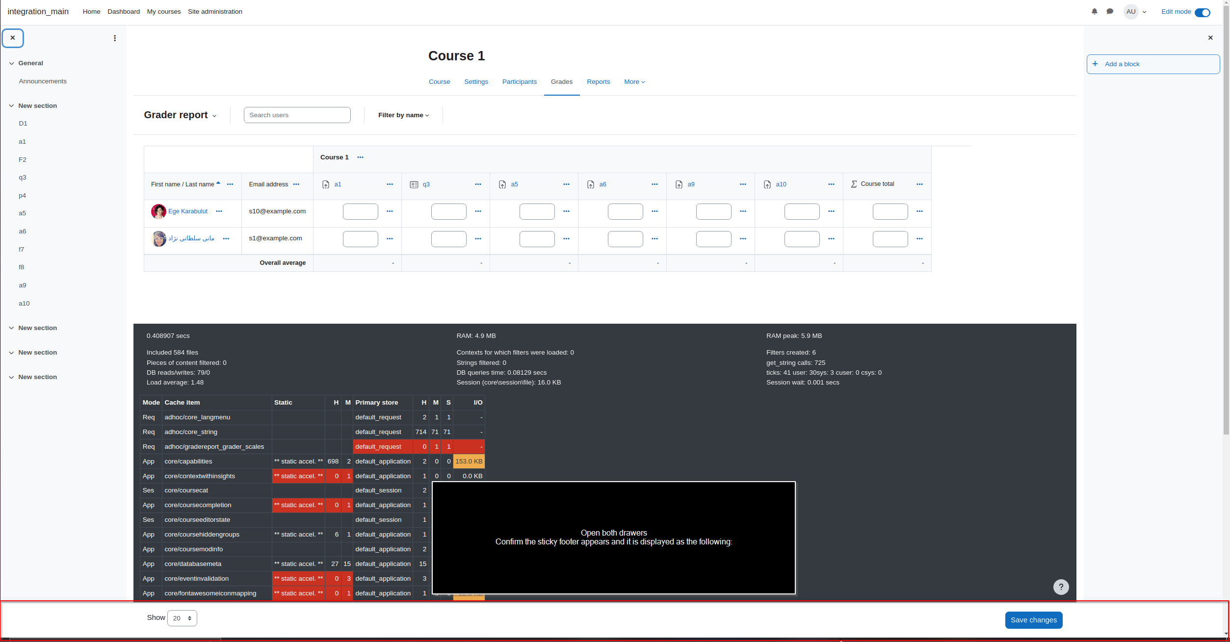Open a9 column actions menu
Image resolution: width=1230 pixels, height=642 pixels.
(743, 184)
